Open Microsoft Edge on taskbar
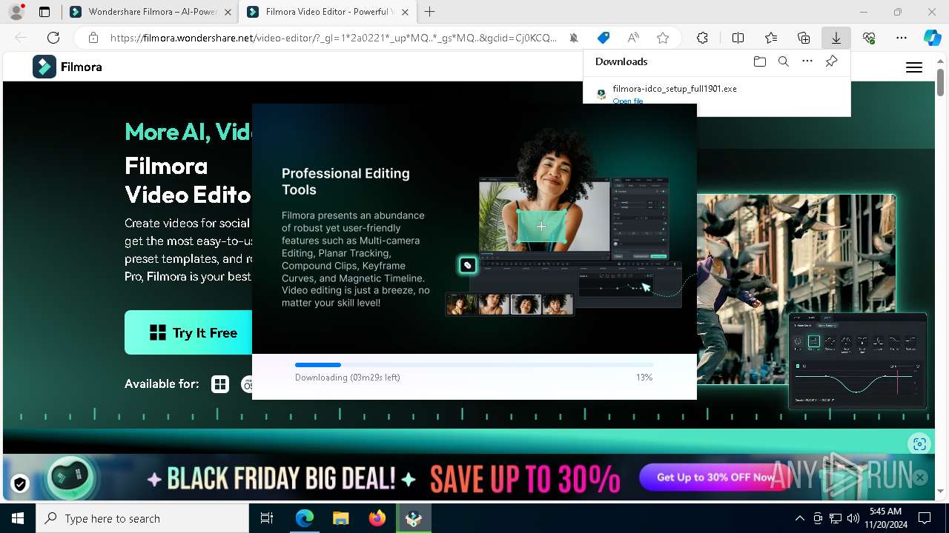Viewport: 949px width, 533px height. click(x=305, y=518)
